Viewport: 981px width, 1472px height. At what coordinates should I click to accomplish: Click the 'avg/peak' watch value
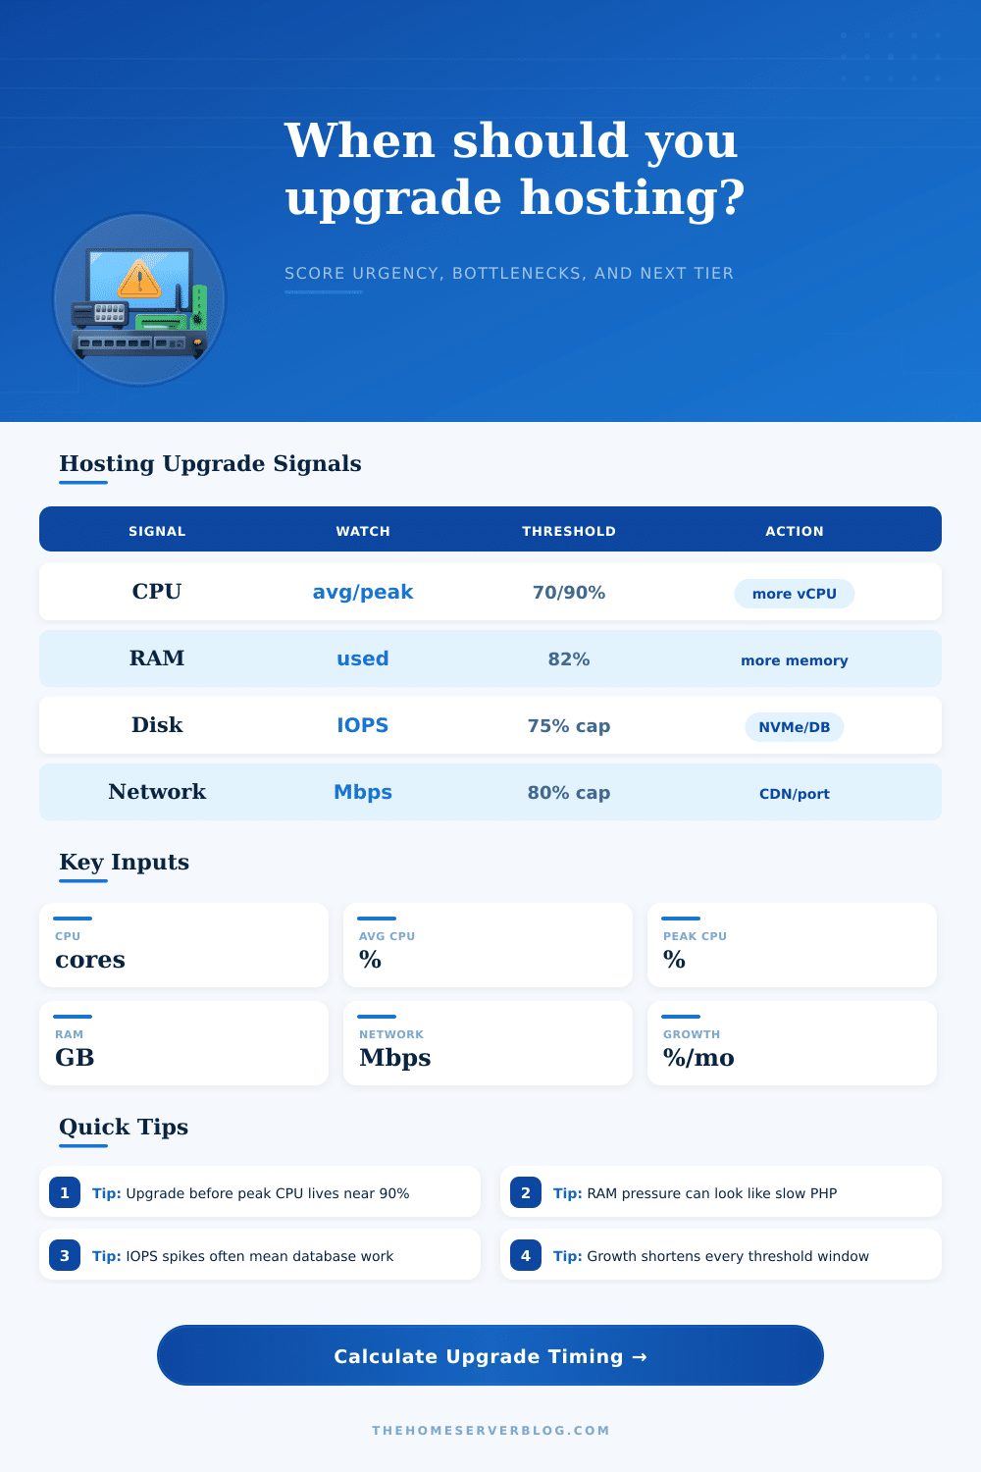point(363,593)
